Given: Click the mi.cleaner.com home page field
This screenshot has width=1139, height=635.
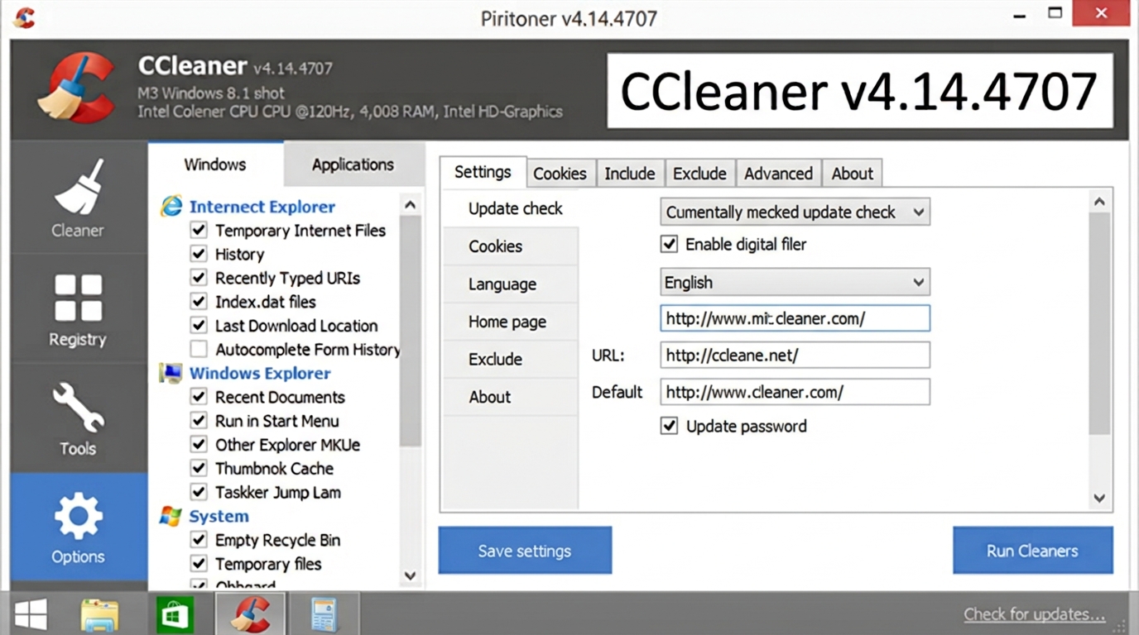Looking at the screenshot, I should 795,318.
